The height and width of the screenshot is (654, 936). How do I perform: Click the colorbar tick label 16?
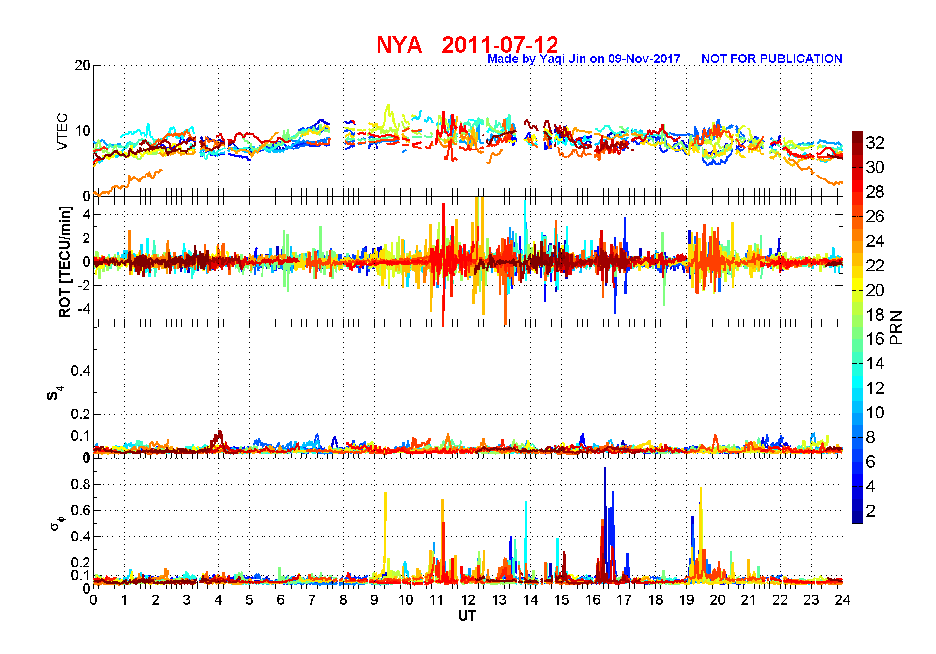point(875,339)
